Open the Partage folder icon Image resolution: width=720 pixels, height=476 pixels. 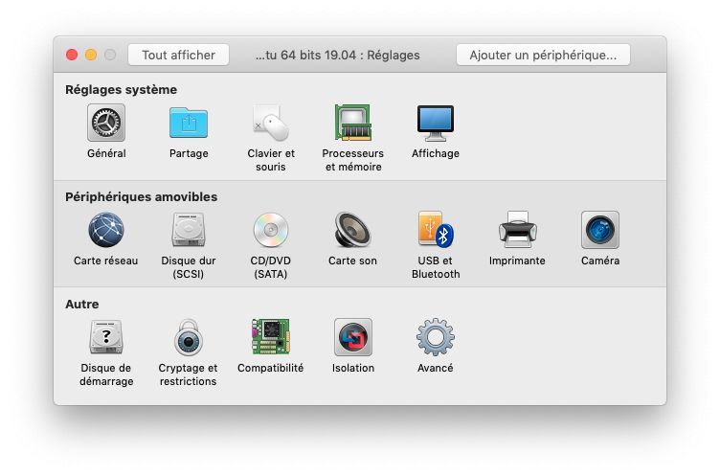click(189, 123)
